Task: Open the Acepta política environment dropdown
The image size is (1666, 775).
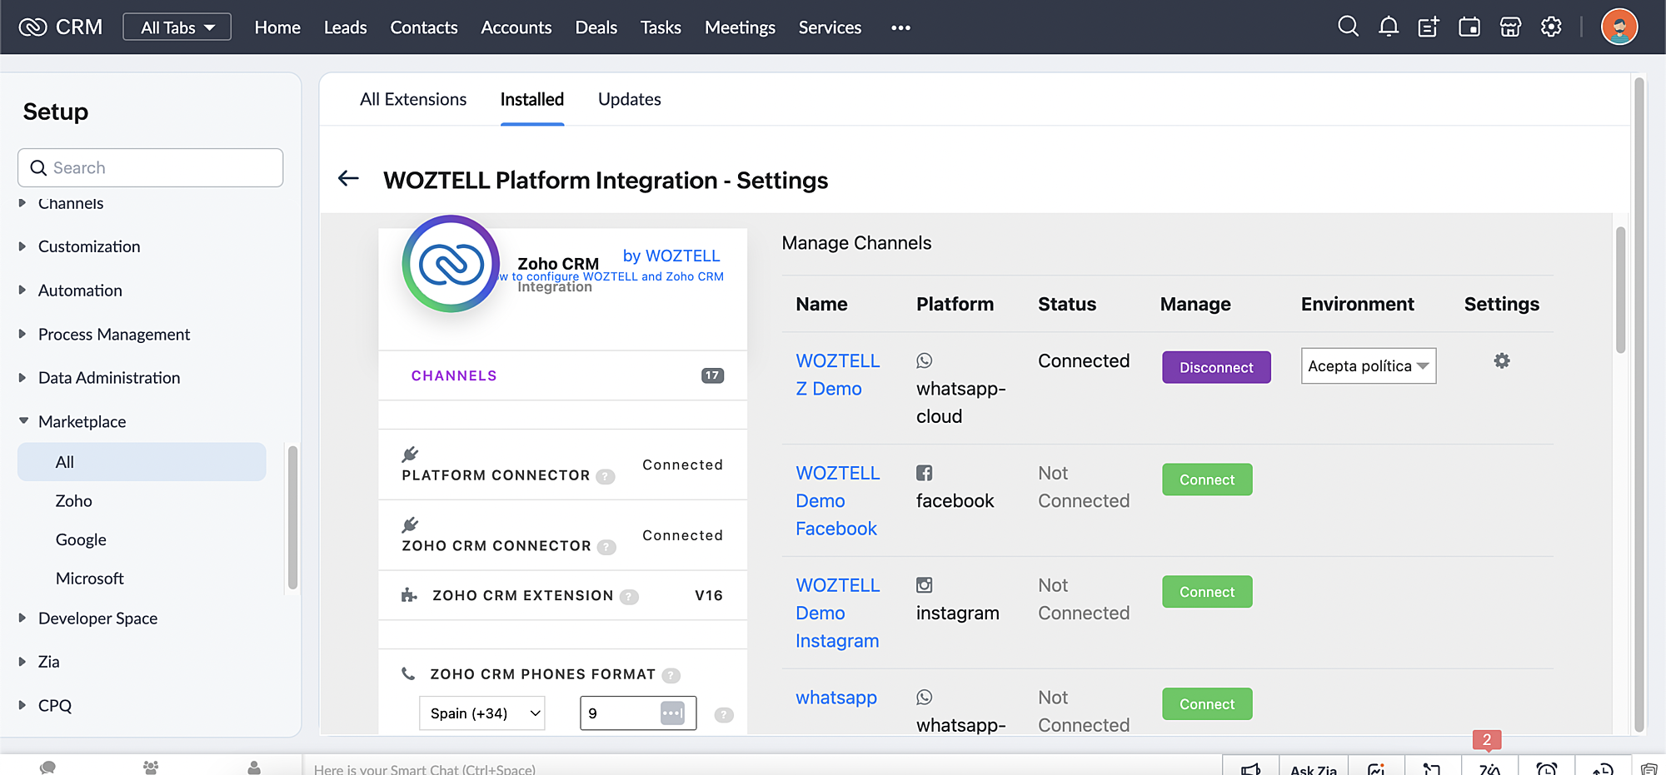Action: (1369, 366)
